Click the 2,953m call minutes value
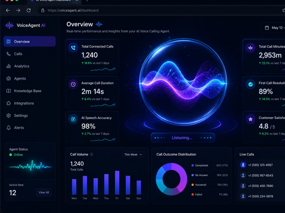Viewport: 285px width, 213px height. [x=270, y=55]
